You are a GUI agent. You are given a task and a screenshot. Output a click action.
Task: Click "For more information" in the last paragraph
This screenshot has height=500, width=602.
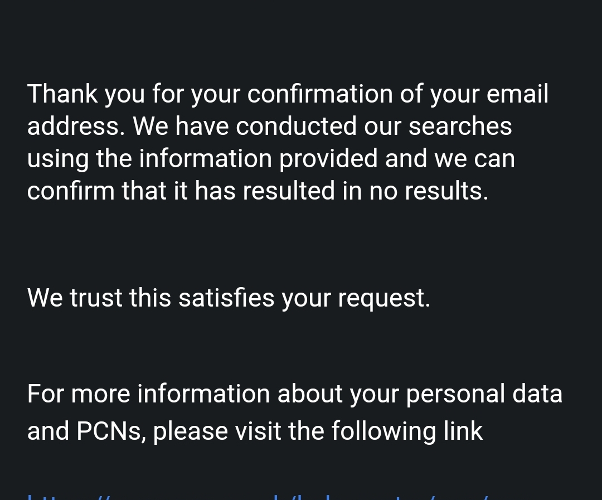pos(149,394)
